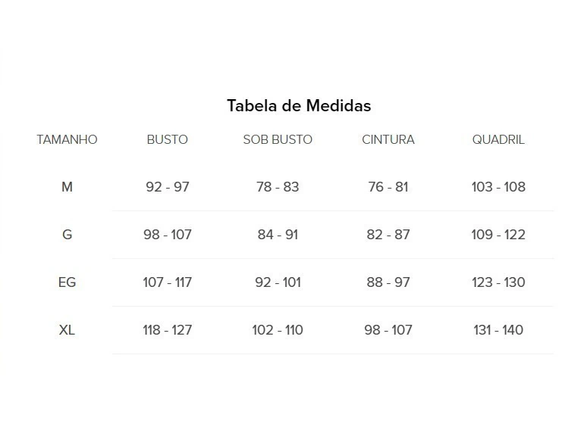Click busto value 118 - 127
The height and width of the screenshot is (427, 587).
[x=168, y=330]
